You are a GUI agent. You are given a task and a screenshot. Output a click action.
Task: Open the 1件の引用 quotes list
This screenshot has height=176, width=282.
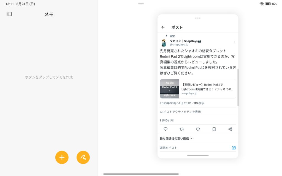point(166,120)
